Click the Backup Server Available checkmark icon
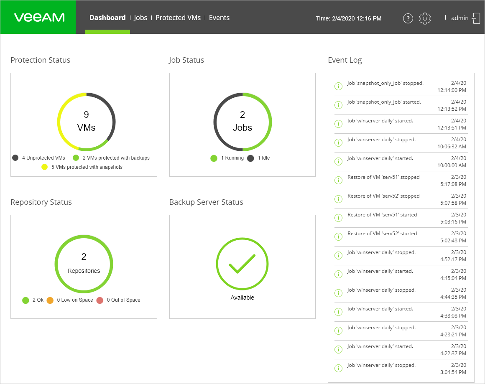This screenshot has width=485, height=384. click(242, 264)
